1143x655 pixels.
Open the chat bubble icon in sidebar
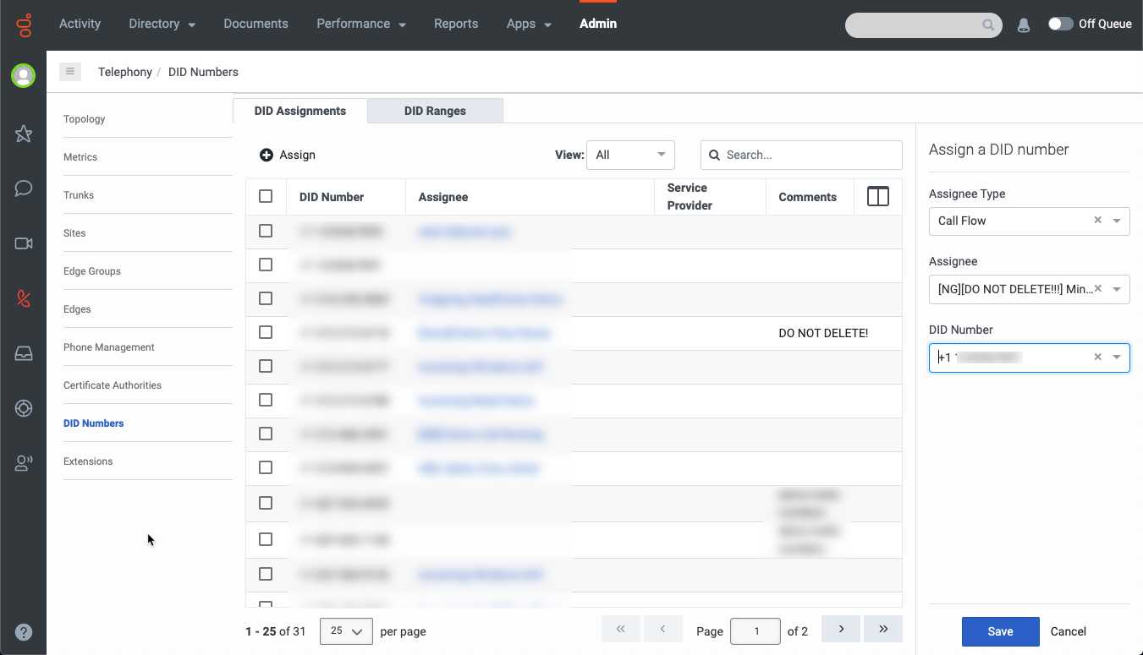pyautogui.click(x=24, y=188)
